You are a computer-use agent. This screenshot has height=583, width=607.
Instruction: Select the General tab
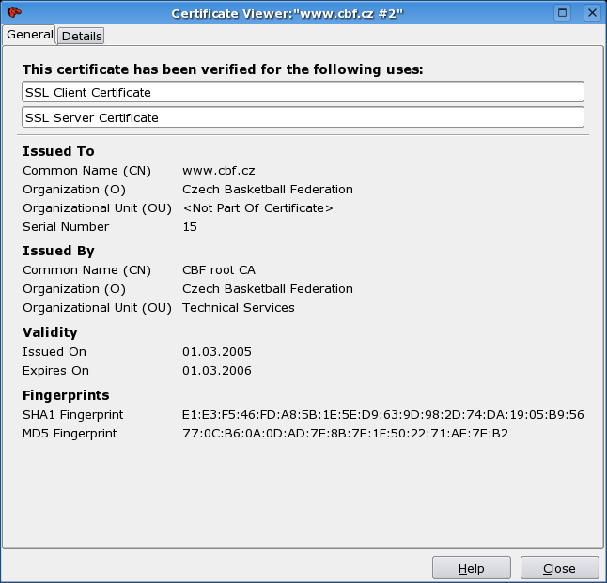tap(29, 35)
